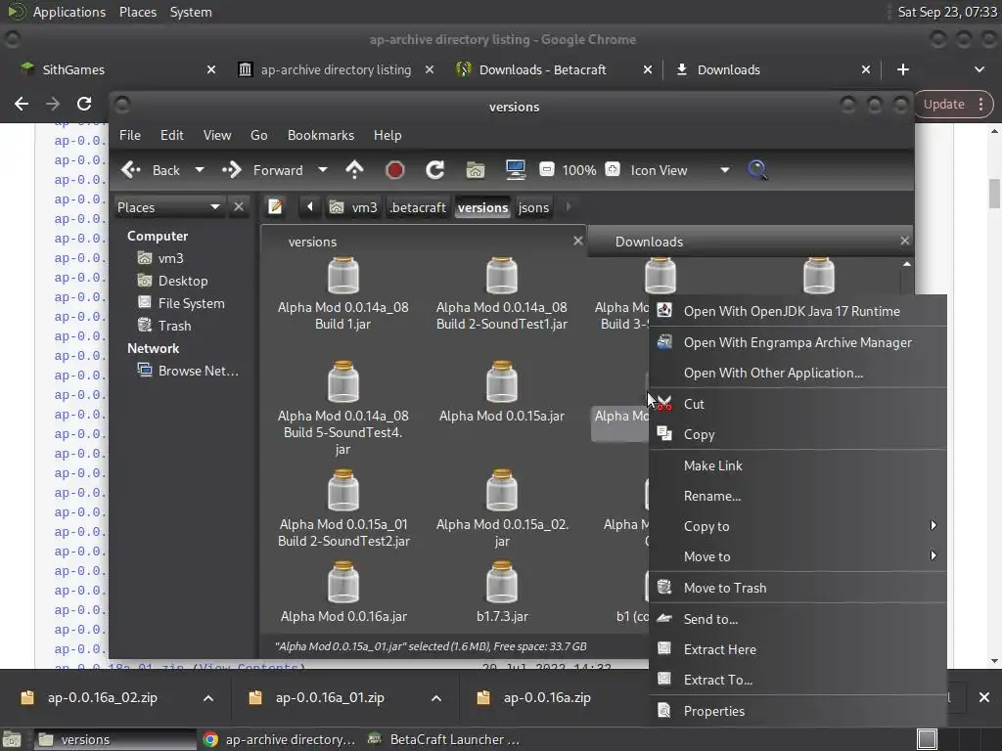Select Alpha Mod 0.0.15a_01 Build 2-SoundTest2.jar
Screen dimensions: 1002x751
(343, 508)
